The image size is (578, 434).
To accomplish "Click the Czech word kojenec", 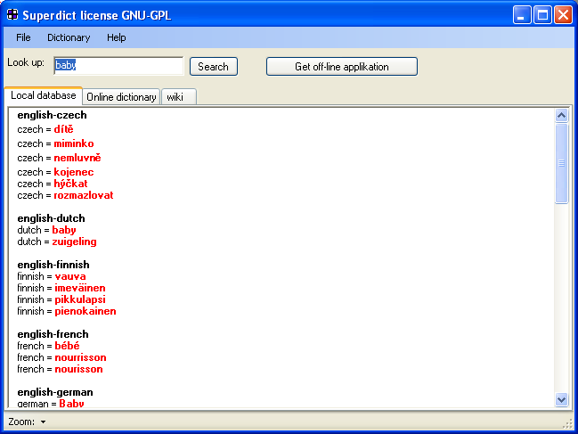I will 74,172.
